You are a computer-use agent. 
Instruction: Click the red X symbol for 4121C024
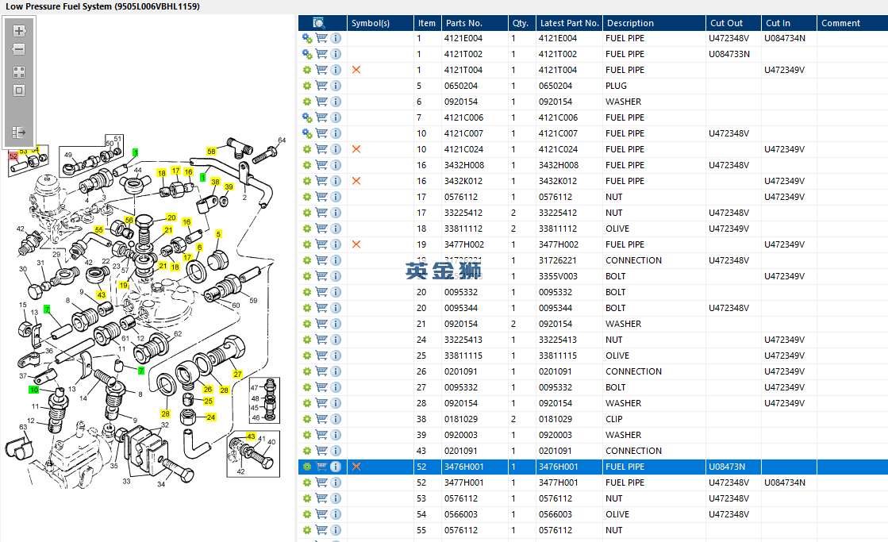click(356, 149)
